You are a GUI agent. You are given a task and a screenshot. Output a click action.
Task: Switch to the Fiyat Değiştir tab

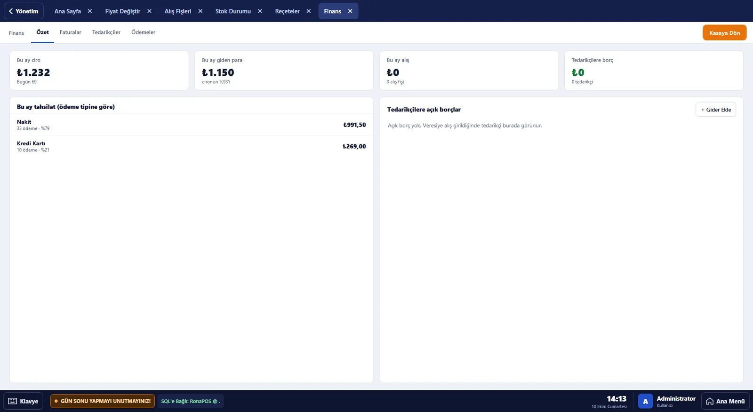point(123,11)
